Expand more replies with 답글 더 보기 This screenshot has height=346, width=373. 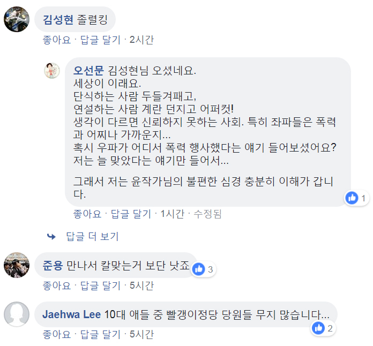(x=92, y=236)
